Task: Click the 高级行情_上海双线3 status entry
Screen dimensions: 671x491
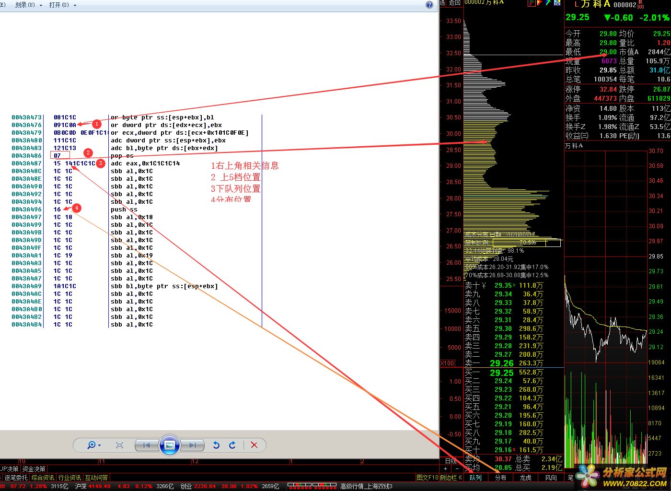Action: pyautogui.click(x=366, y=486)
